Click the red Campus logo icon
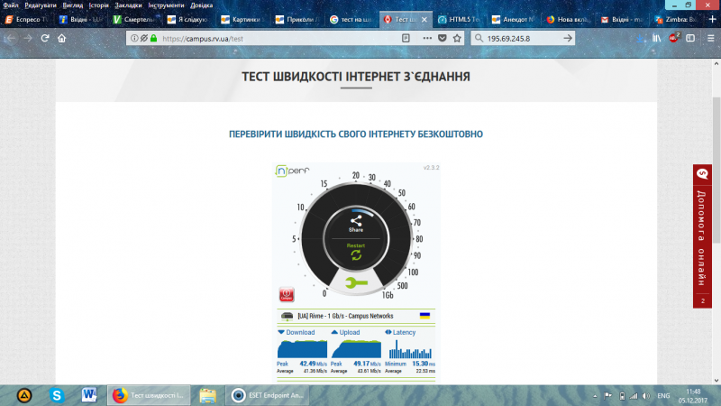The image size is (721, 406). [287, 295]
